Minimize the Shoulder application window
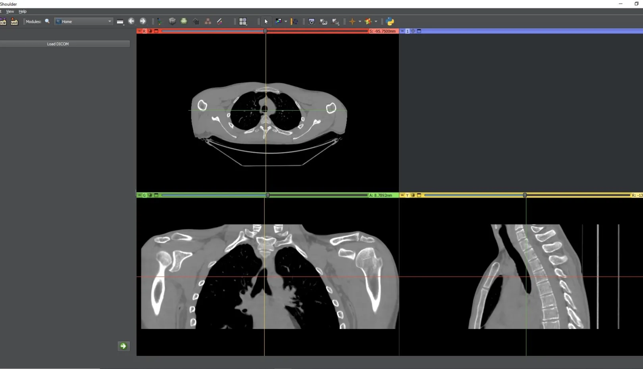This screenshot has height=369, width=643. [x=620, y=4]
